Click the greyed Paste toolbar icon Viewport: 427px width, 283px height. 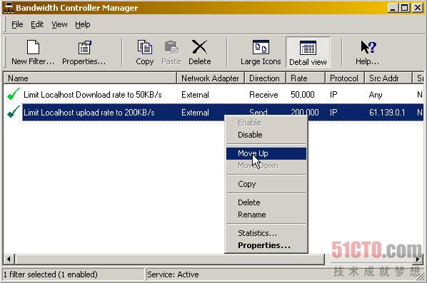pyautogui.click(x=171, y=47)
